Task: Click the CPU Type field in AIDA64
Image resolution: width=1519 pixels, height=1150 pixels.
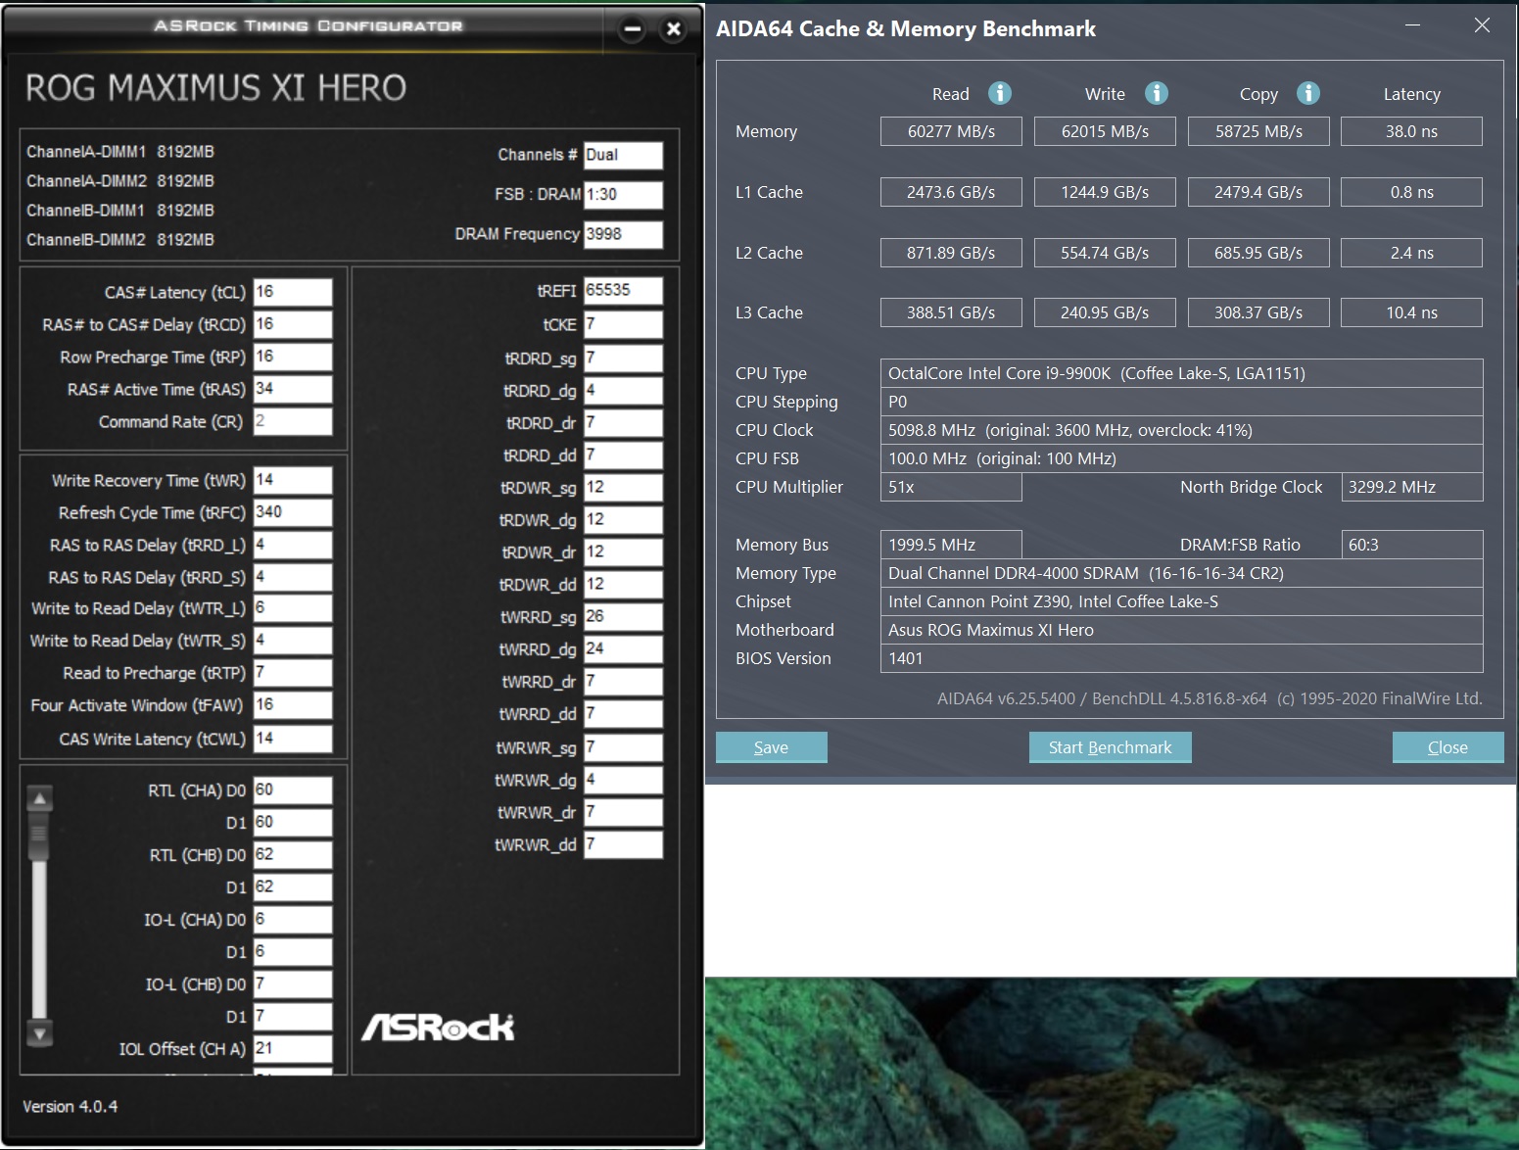Action: pos(1181,373)
